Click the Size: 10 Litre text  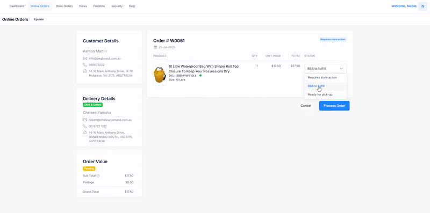tap(177, 79)
